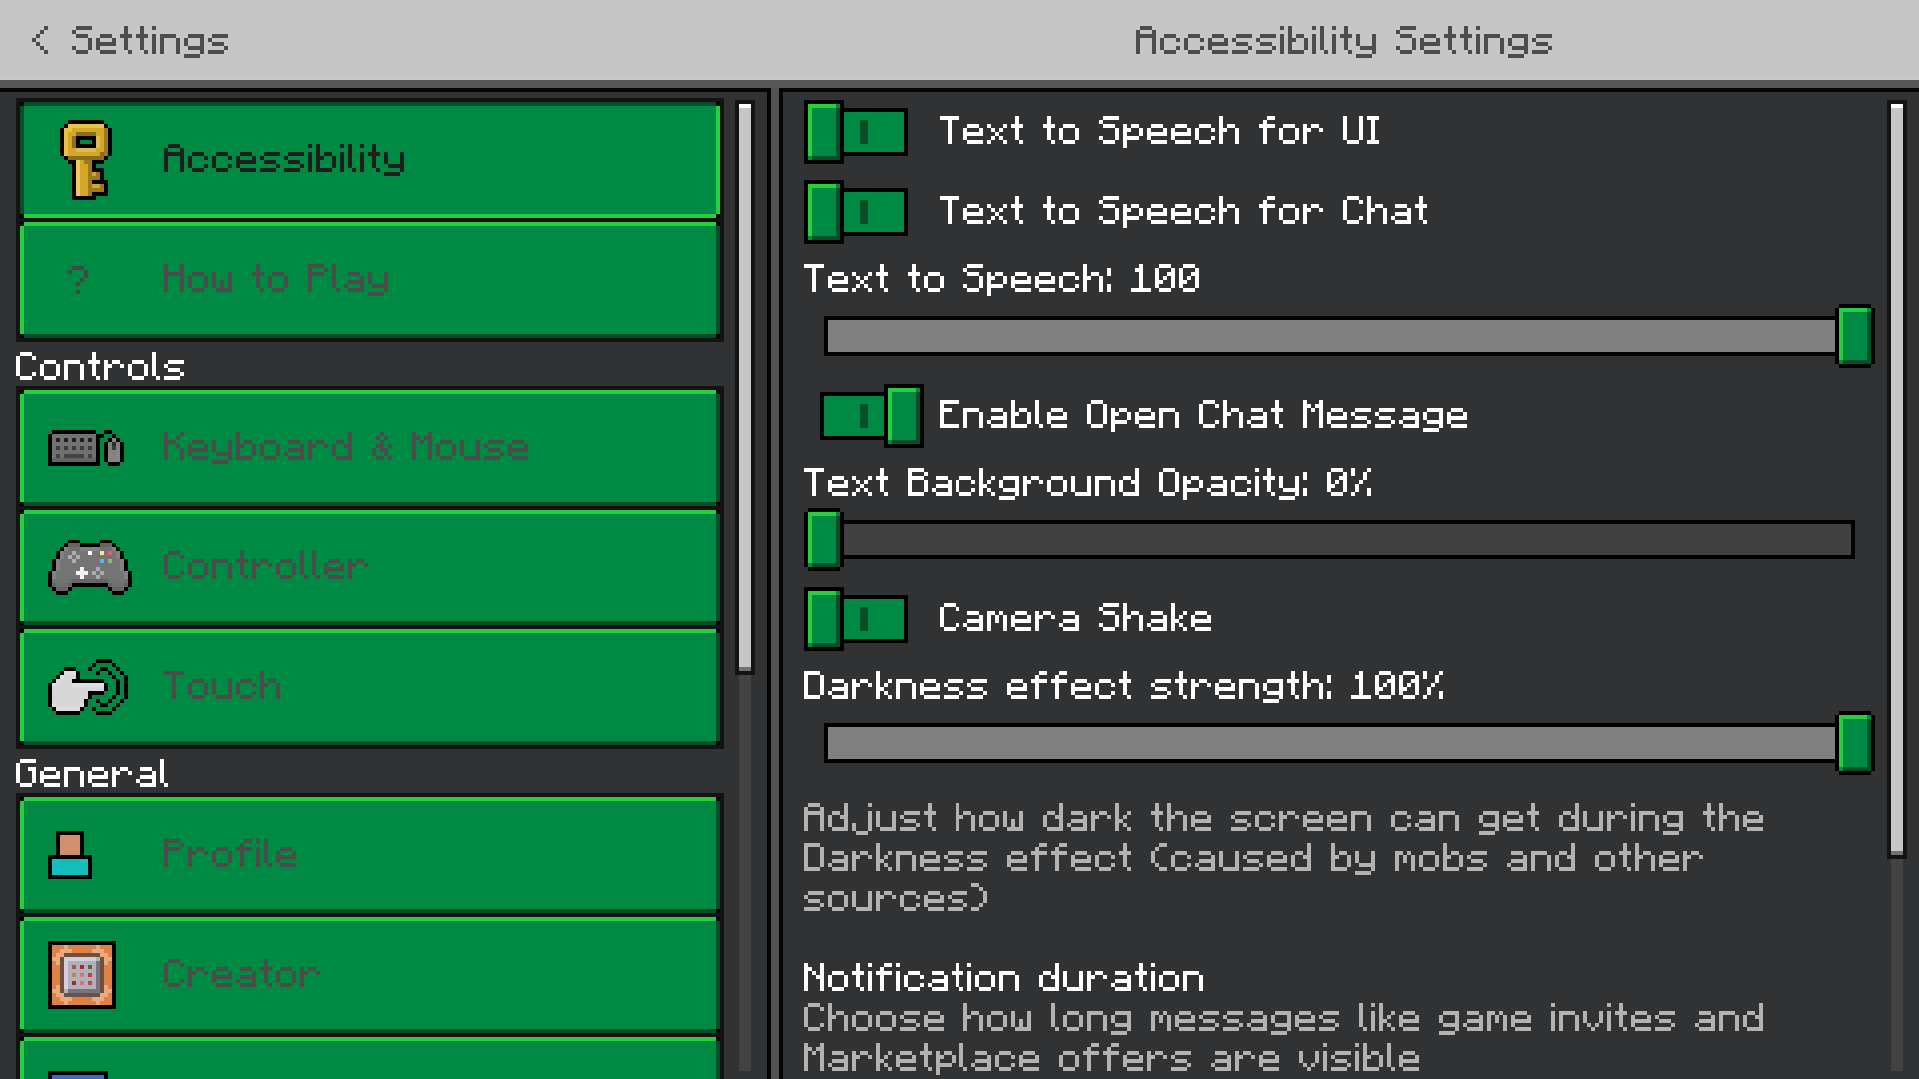Open the How to Play section
This screenshot has width=1919, height=1079.
370,280
